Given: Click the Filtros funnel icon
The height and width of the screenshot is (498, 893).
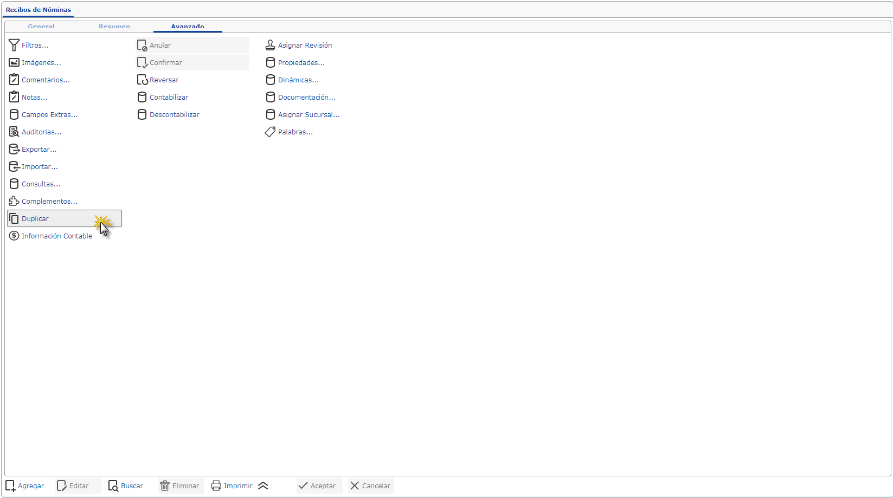Looking at the screenshot, I should point(14,46).
